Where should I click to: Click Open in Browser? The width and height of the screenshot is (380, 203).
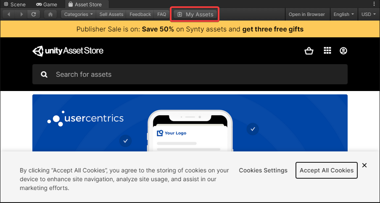(x=306, y=14)
